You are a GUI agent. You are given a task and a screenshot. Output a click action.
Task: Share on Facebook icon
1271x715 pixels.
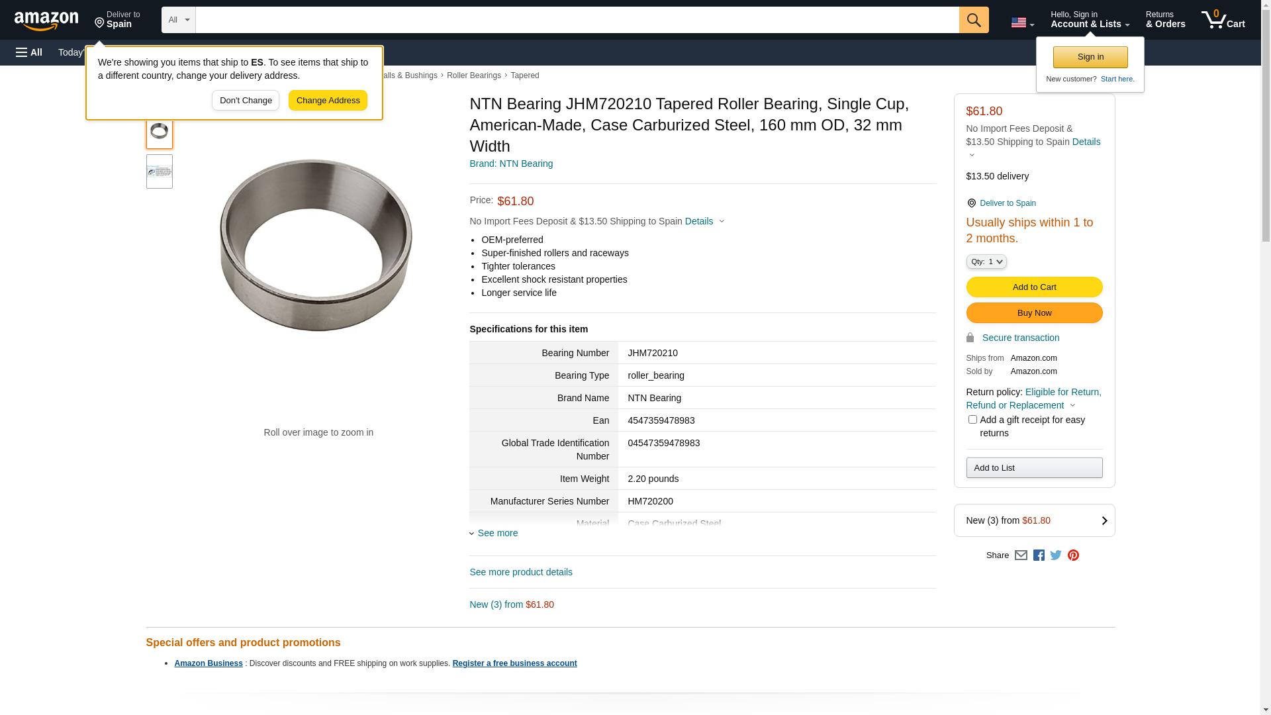[x=1039, y=555]
